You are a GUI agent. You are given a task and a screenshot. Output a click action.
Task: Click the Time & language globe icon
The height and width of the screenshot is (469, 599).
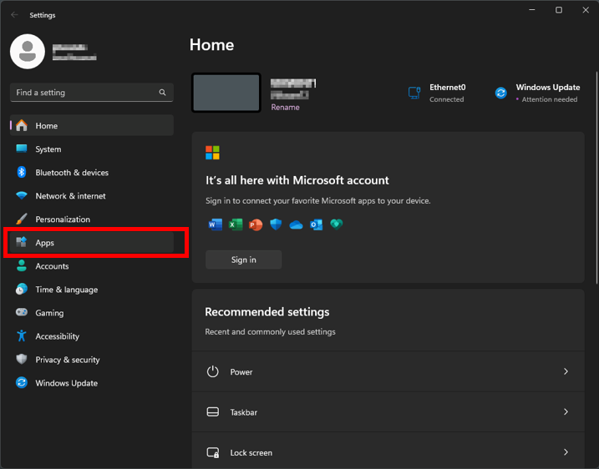click(x=22, y=290)
